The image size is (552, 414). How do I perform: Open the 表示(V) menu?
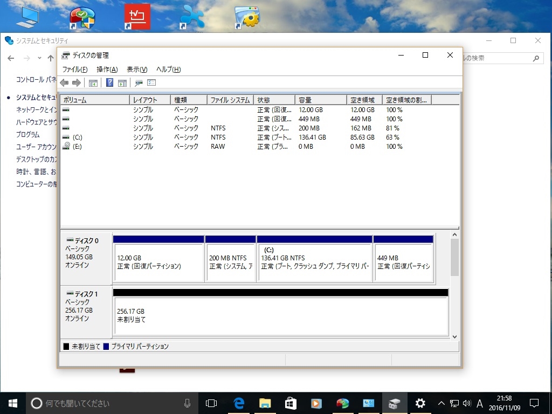(x=137, y=70)
